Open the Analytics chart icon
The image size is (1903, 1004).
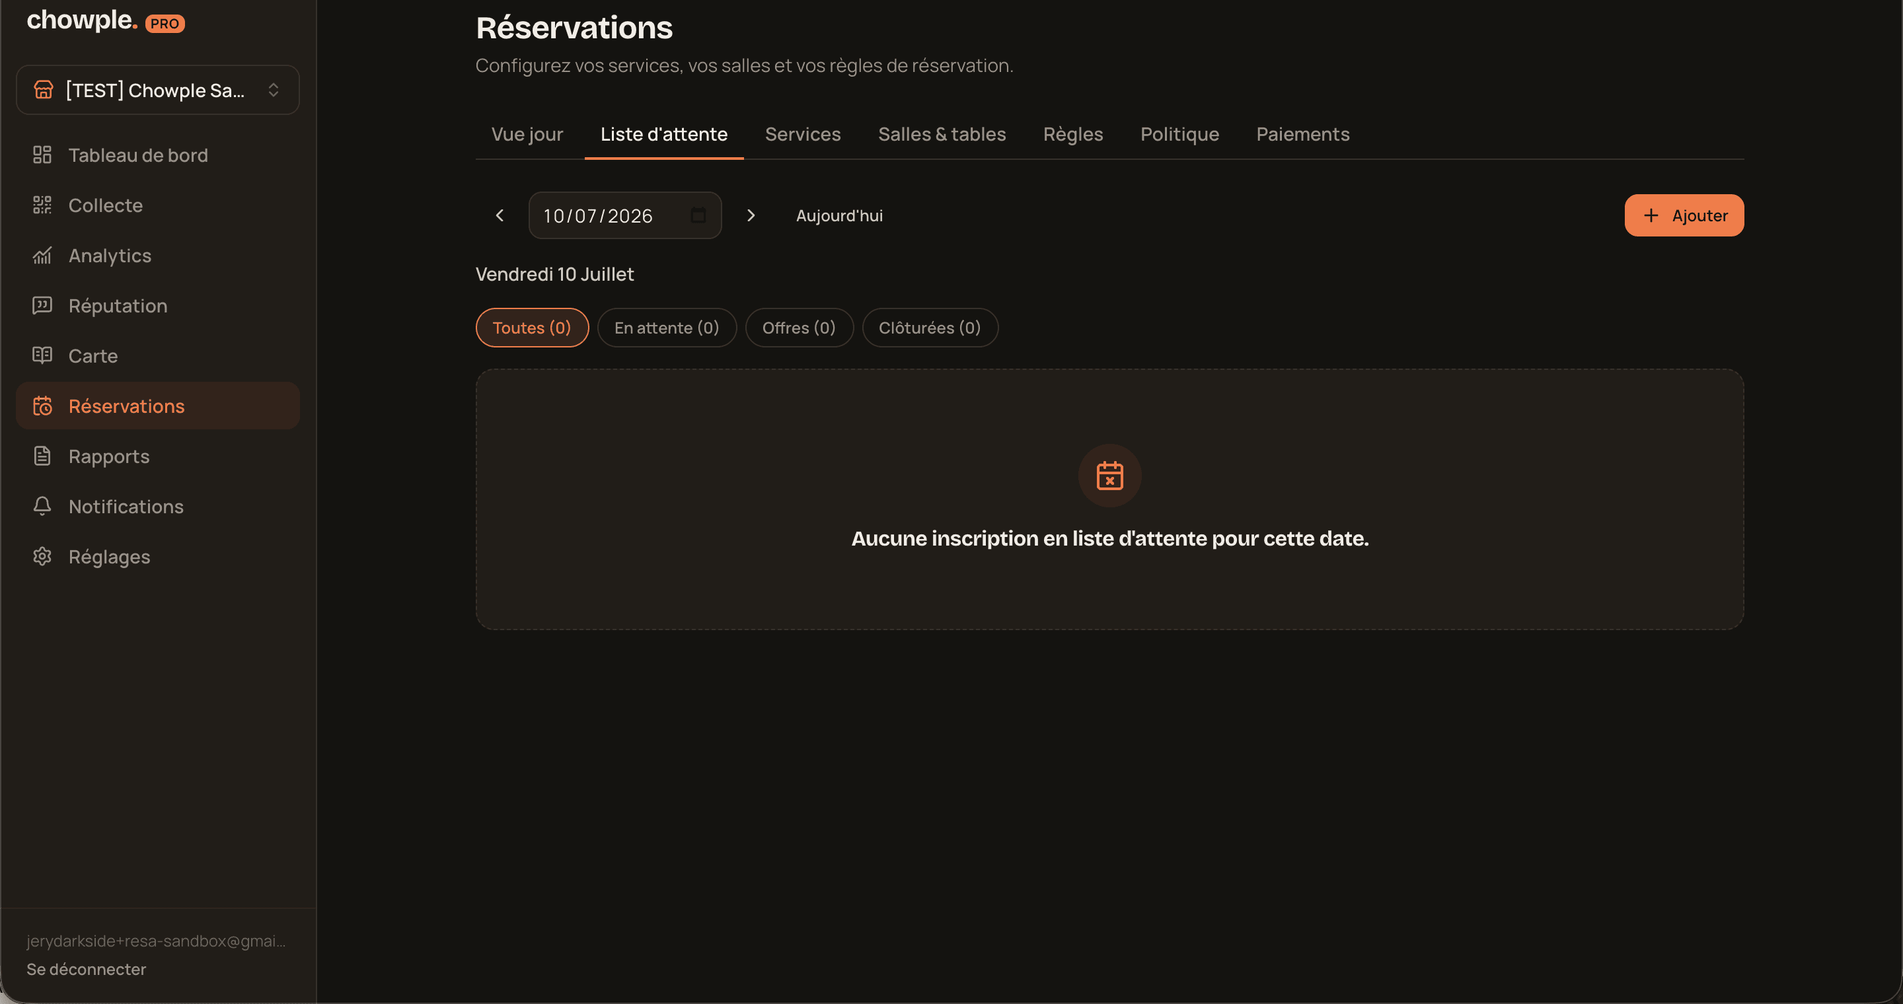pyautogui.click(x=42, y=256)
